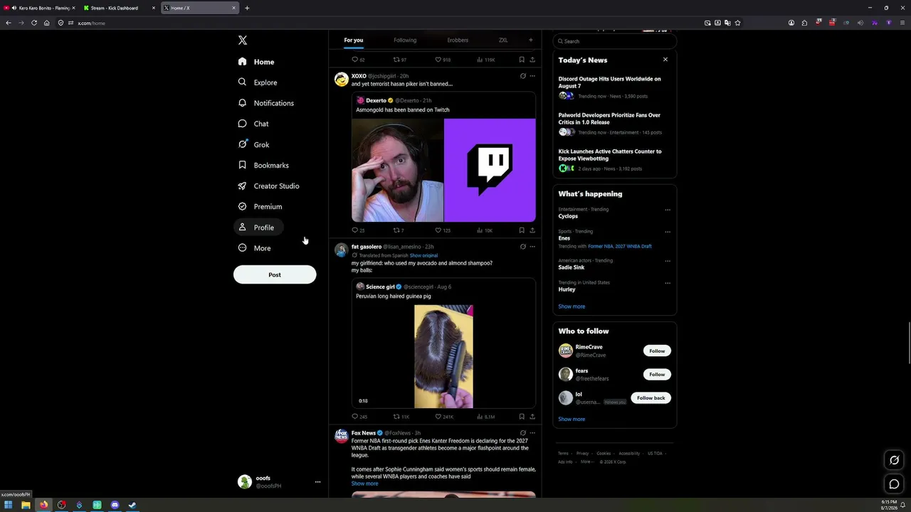Switch to Stream - Kick Dashboard tab

point(119,8)
